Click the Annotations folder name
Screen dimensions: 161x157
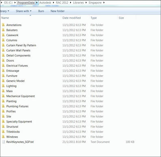click(14, 25)
